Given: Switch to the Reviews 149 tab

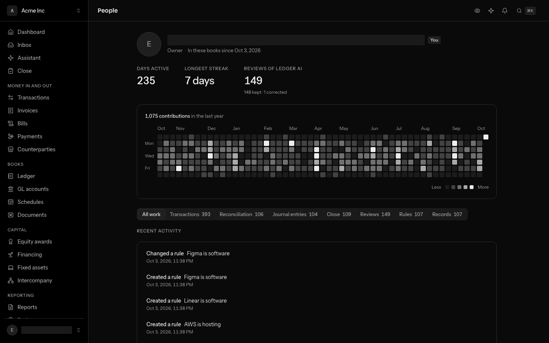Looking at the screenshot, I should pyautogui.click(x=375, y=214).
